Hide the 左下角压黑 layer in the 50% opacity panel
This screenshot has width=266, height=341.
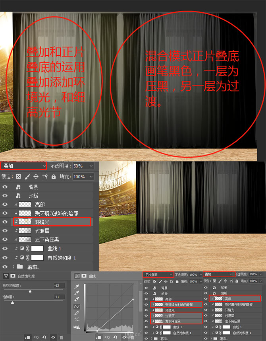[5, 240]
